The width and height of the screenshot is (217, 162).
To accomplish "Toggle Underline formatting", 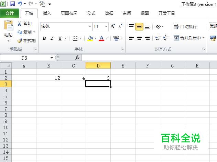I will (60, 38).
